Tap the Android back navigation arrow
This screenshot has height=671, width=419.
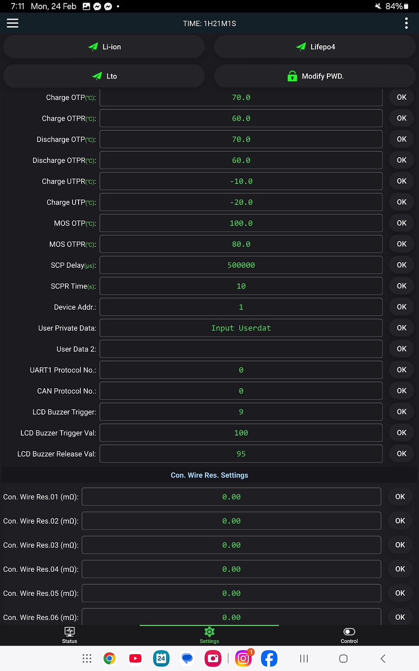(383, 658)
